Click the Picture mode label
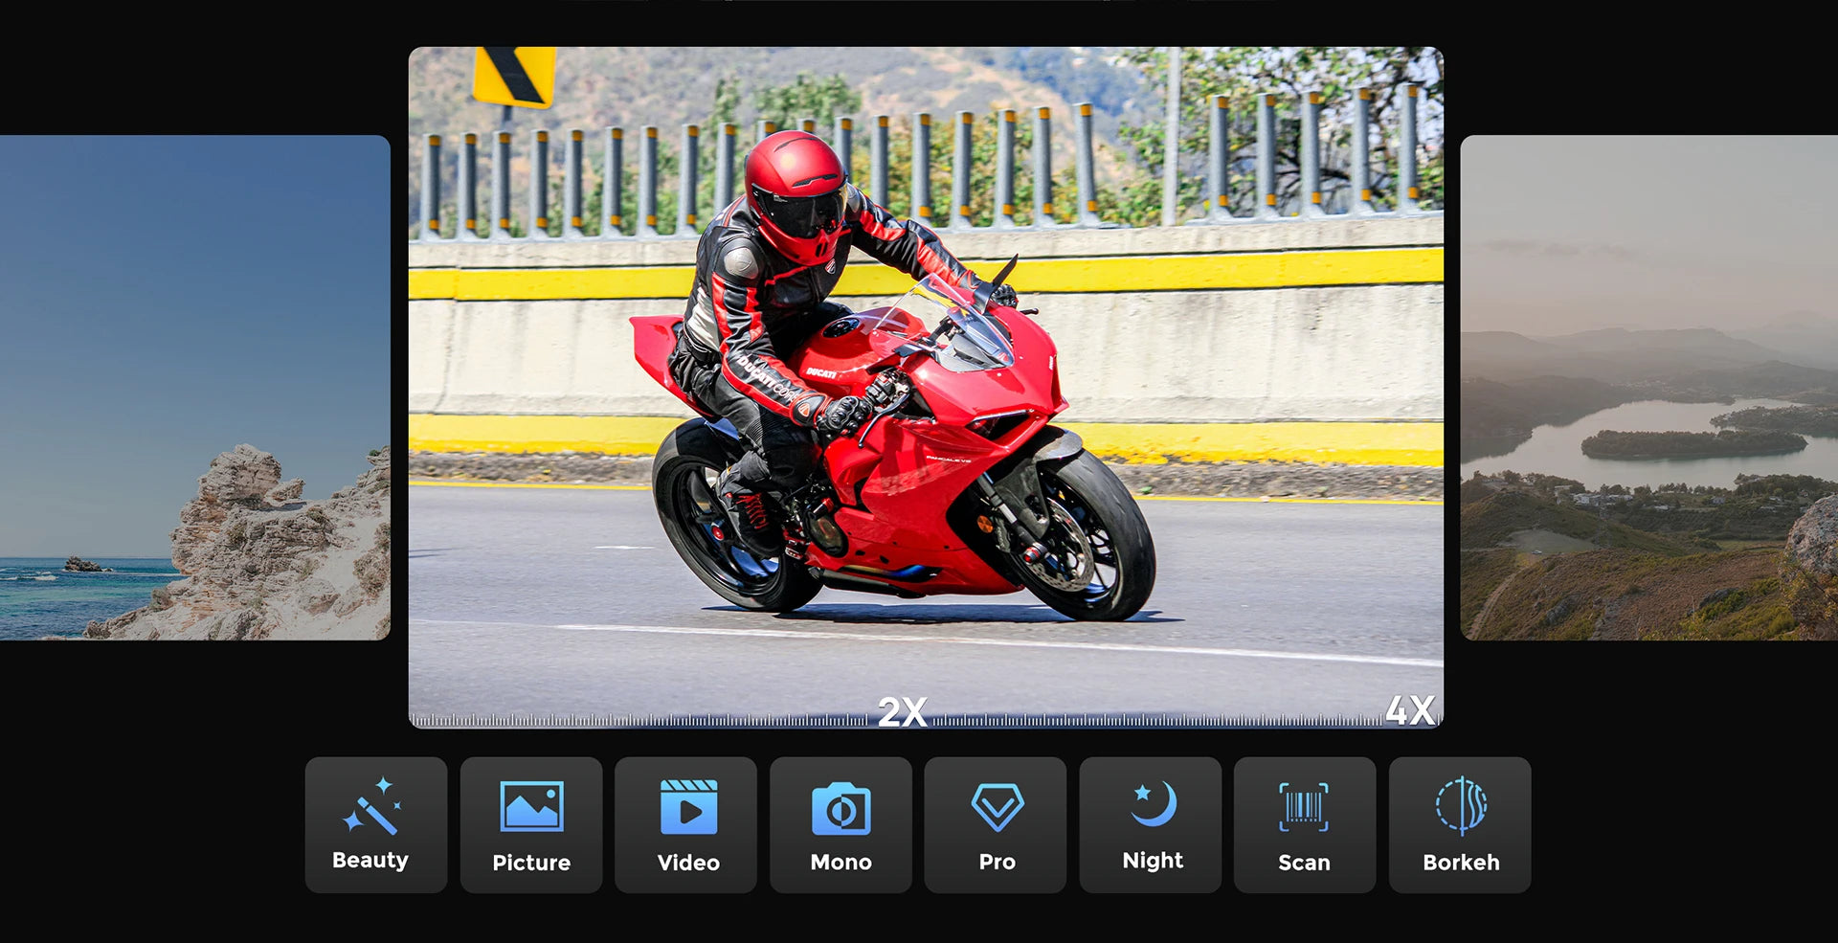 click(x=531, y=863)
